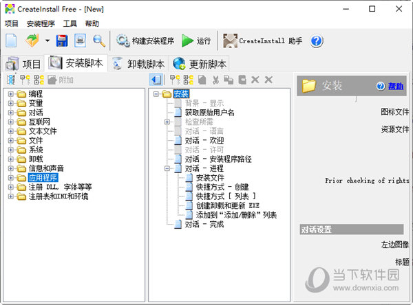This screenshot has width=413, height=305.
Task: Select 创建卸载和更新 EXE item
Action: [x=228, y=205]
